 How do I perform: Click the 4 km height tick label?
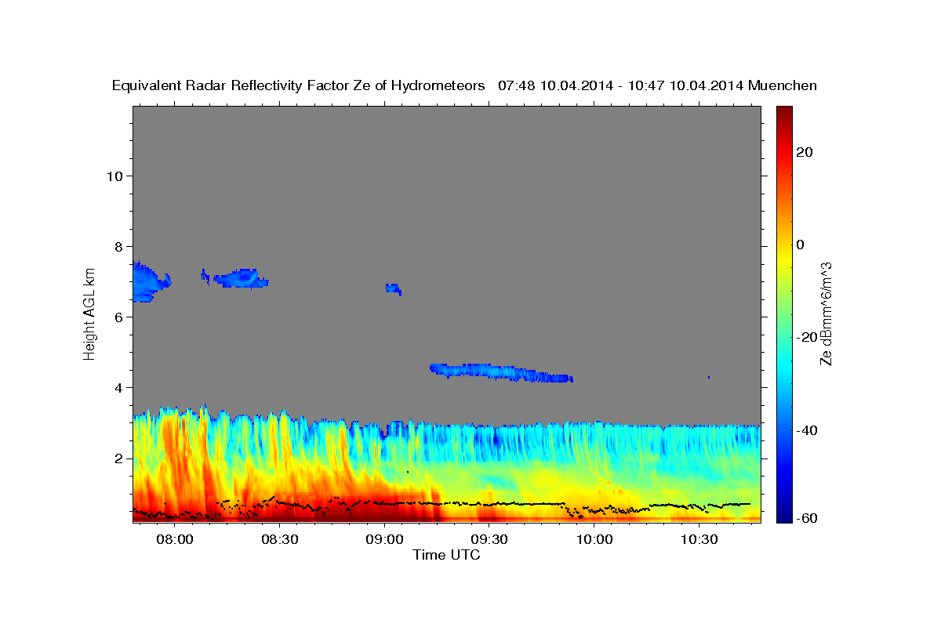click(118, 388)
